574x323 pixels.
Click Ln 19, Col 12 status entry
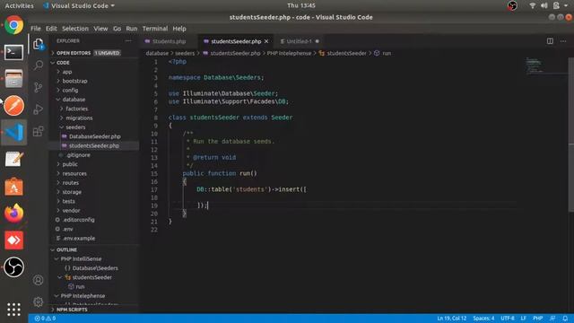(x=452, y=319)
